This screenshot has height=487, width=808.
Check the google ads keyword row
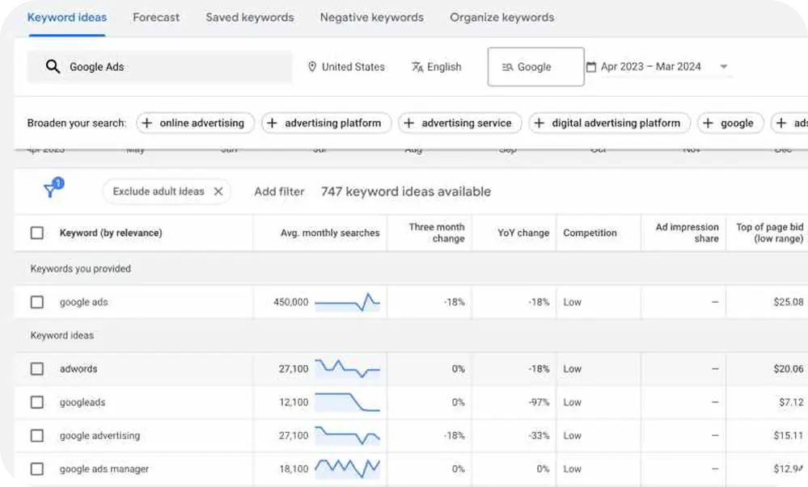coord(37,302)
